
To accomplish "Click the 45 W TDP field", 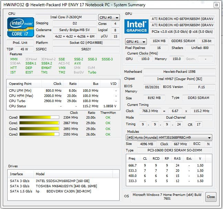I will (24, 49).
